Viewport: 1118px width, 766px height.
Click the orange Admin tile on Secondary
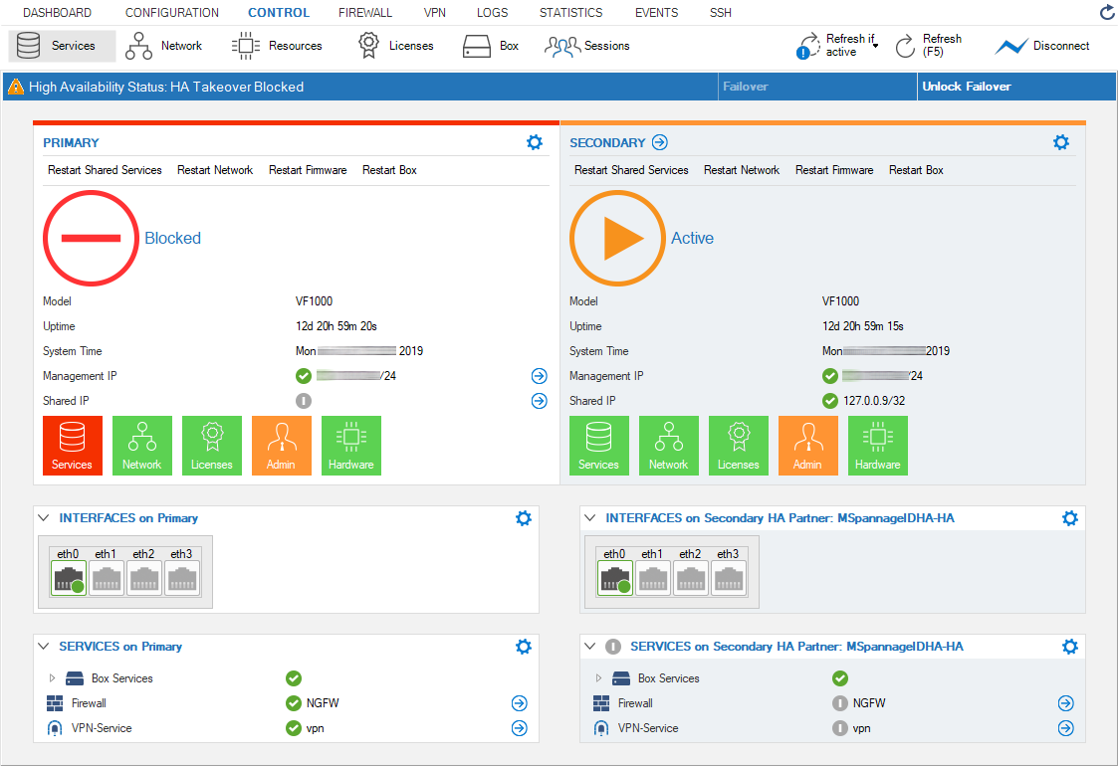[x=807, y=446]
